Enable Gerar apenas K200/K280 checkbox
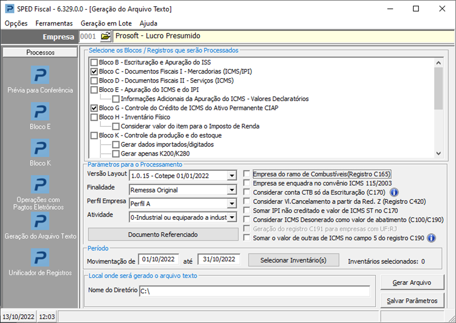The width and height of the screenshot is (456, 323). tap(116, 154)
